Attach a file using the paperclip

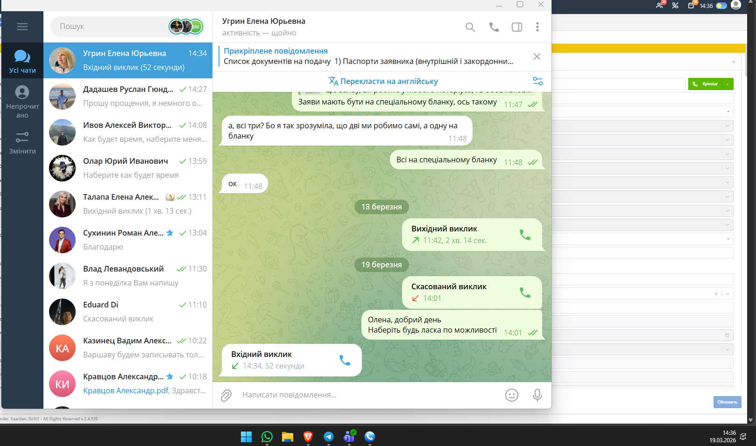pos(226,396)
